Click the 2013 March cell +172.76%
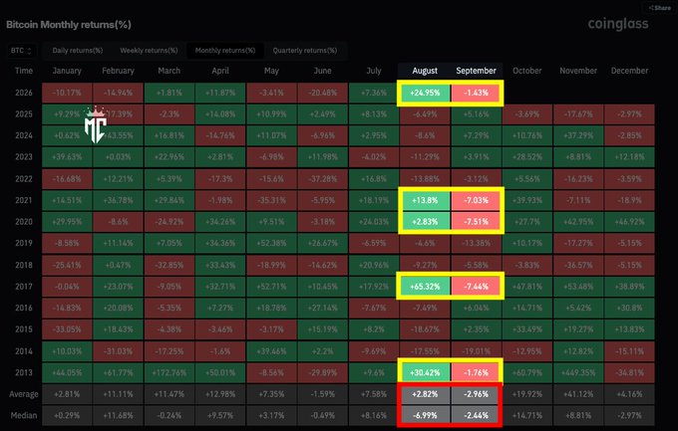 click(169, 372)
